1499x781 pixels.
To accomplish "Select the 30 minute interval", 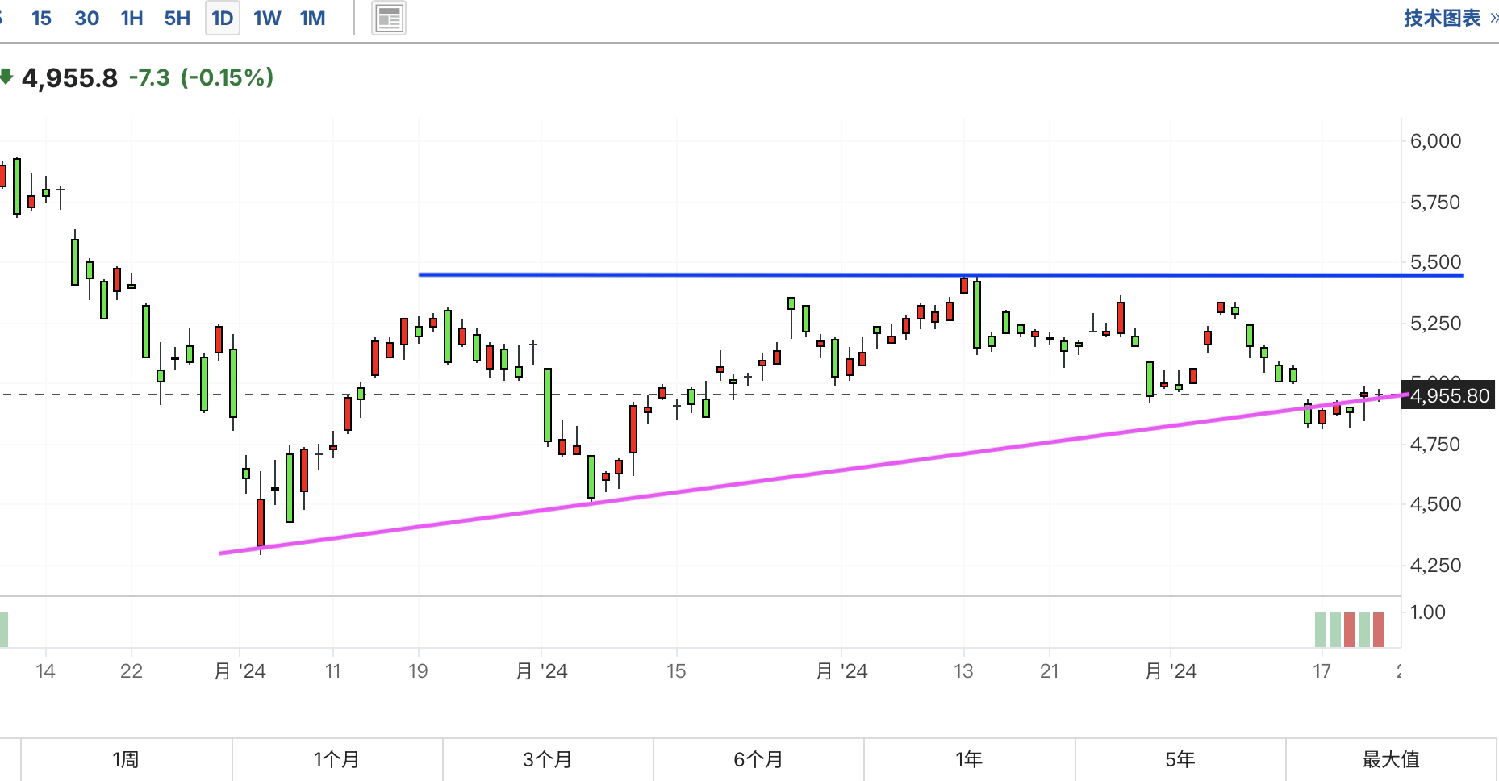I will click(x=86, y=19).
